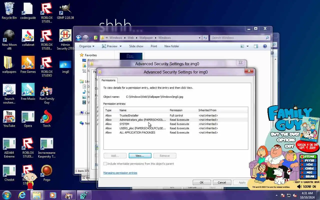Open AIDA64 Extreme from desktop

click(9, 148)
